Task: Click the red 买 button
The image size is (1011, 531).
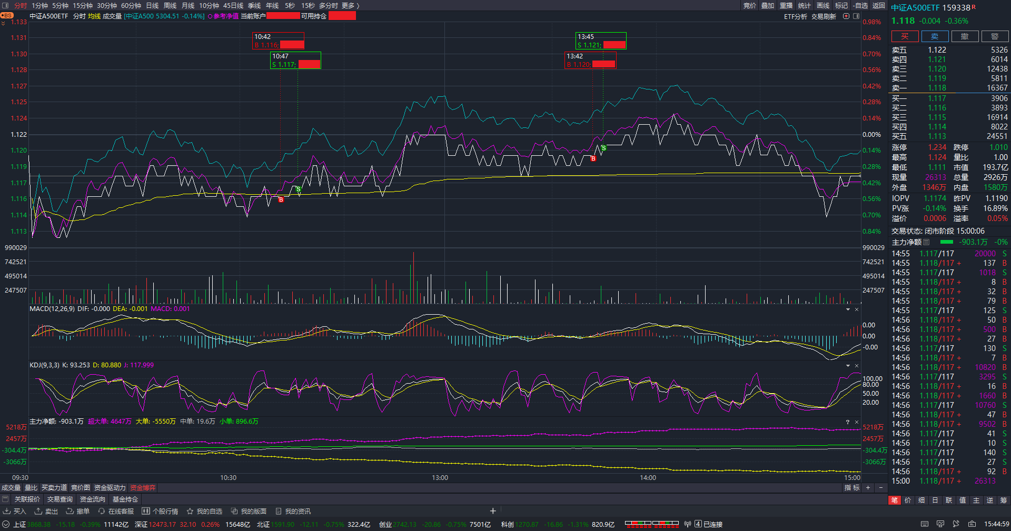Action: coord(905,36)
